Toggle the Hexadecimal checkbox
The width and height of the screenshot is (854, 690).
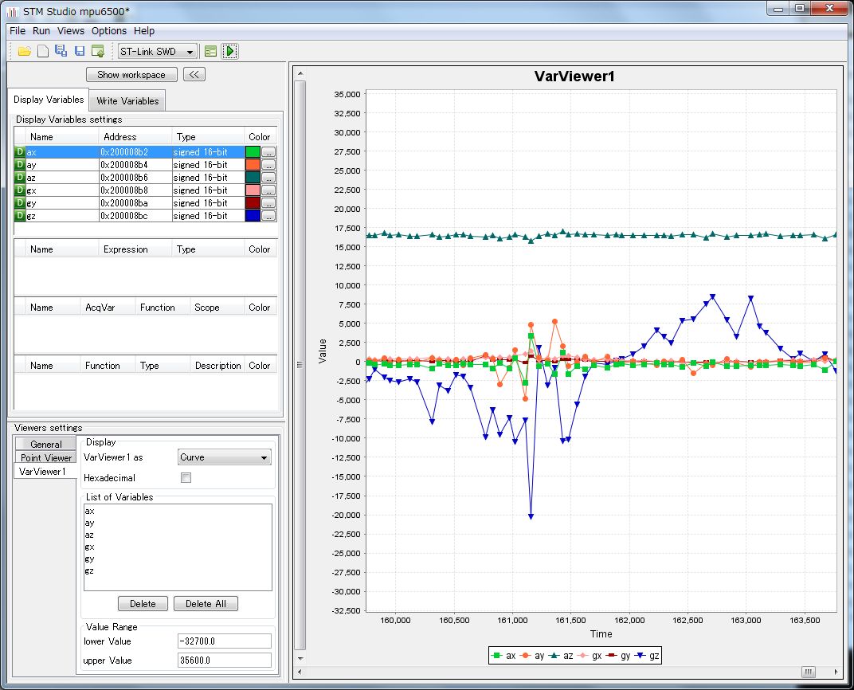[x=186, y=478]
